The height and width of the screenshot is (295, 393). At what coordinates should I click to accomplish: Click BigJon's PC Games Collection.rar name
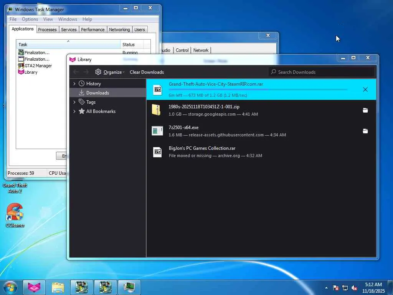(202, 148)
